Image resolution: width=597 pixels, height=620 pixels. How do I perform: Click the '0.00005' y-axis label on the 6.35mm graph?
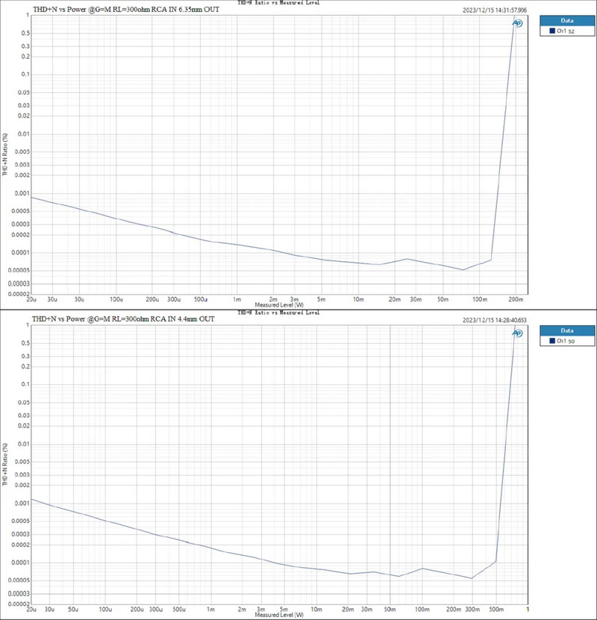point(19,271)
